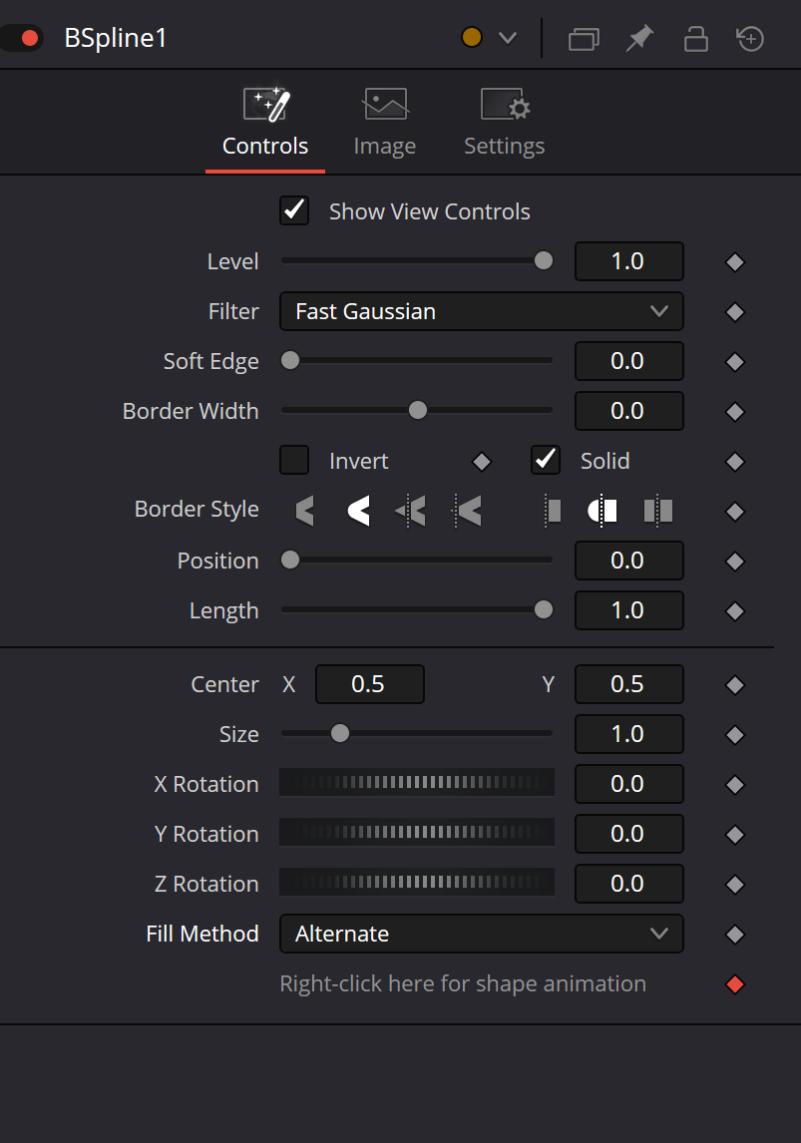Pin the BSpline1 inspector panel
This screenshot has width=801, height=1143.
(639, 39)
